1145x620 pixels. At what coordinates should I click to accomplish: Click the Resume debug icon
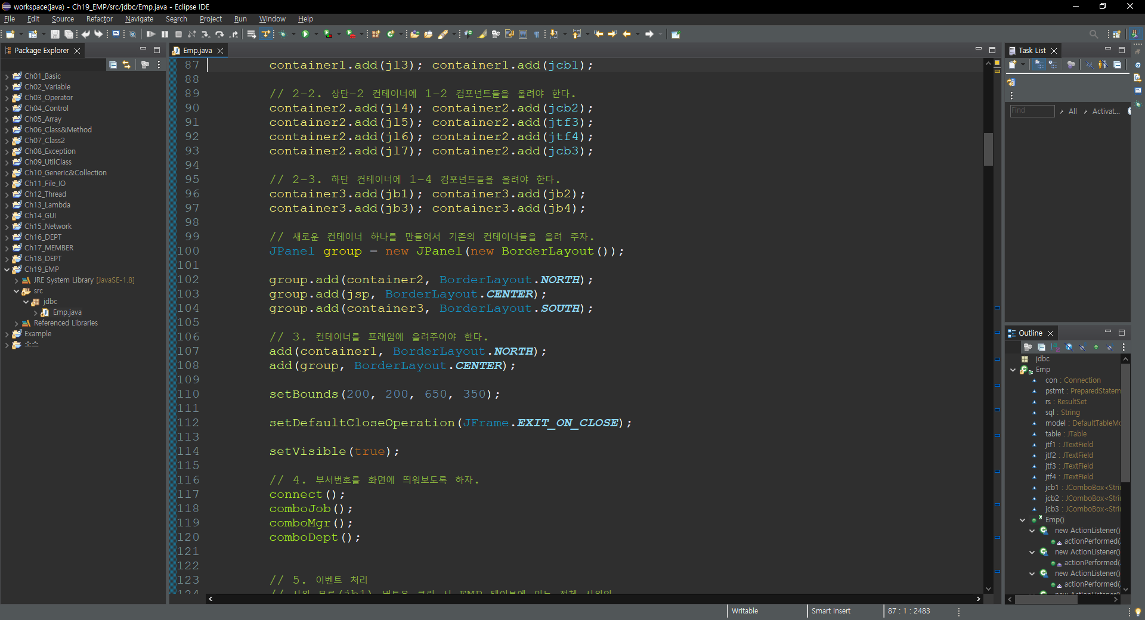[x=151, y=35]
